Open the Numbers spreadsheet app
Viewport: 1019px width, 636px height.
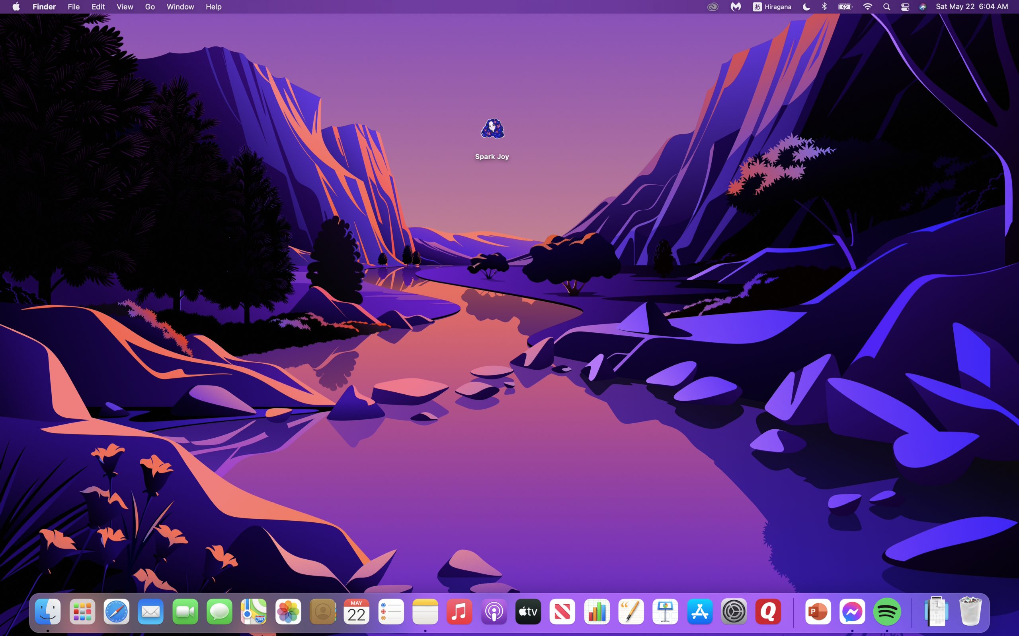point(597,612)
